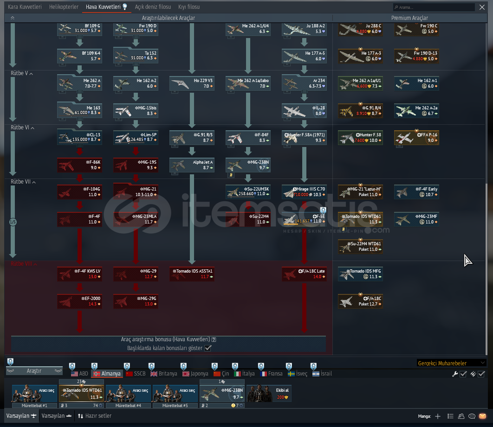Viewport: 493px width, 427px height.
Task: Select the ABD nation tab
Action: 79,374
